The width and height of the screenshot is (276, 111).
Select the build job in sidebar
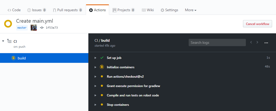[22, 58]
